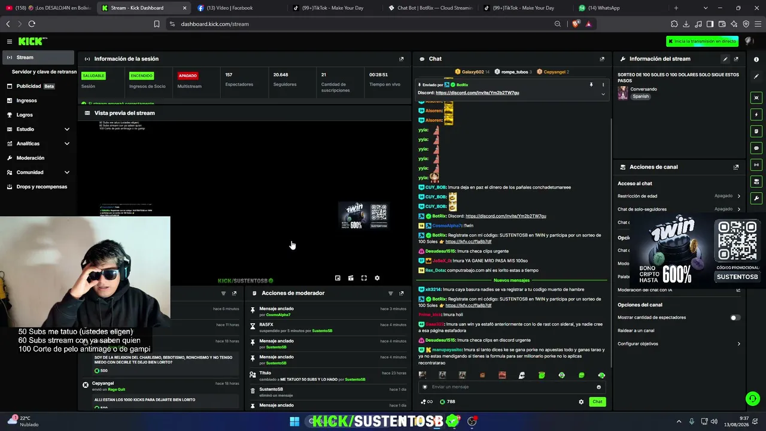
Task: Click the Spanish language tag
Action: coord(641,96)
